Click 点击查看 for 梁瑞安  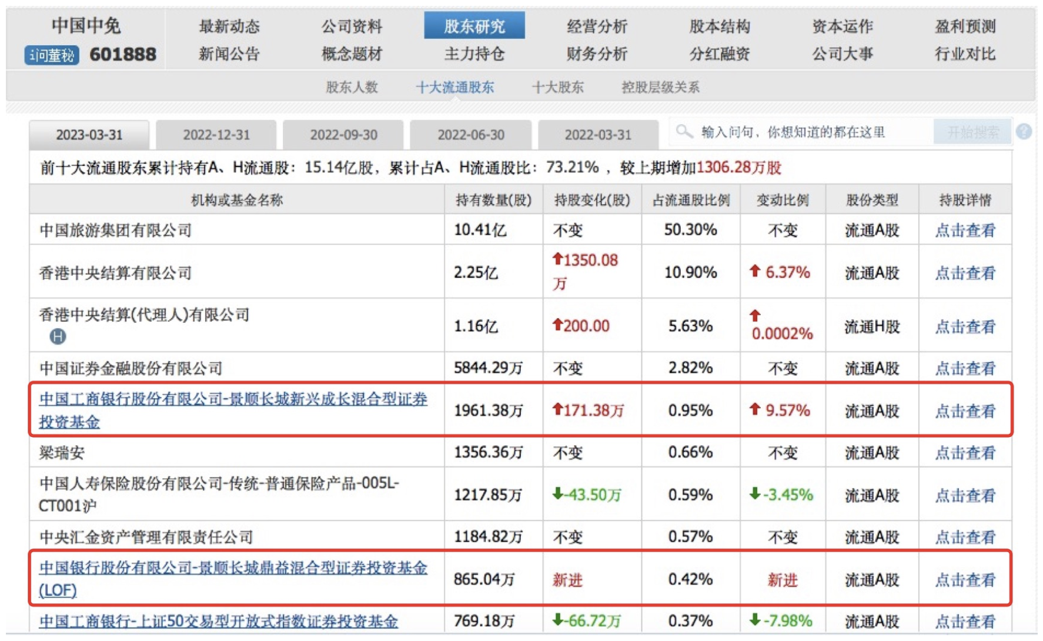(x=965, y=452)
